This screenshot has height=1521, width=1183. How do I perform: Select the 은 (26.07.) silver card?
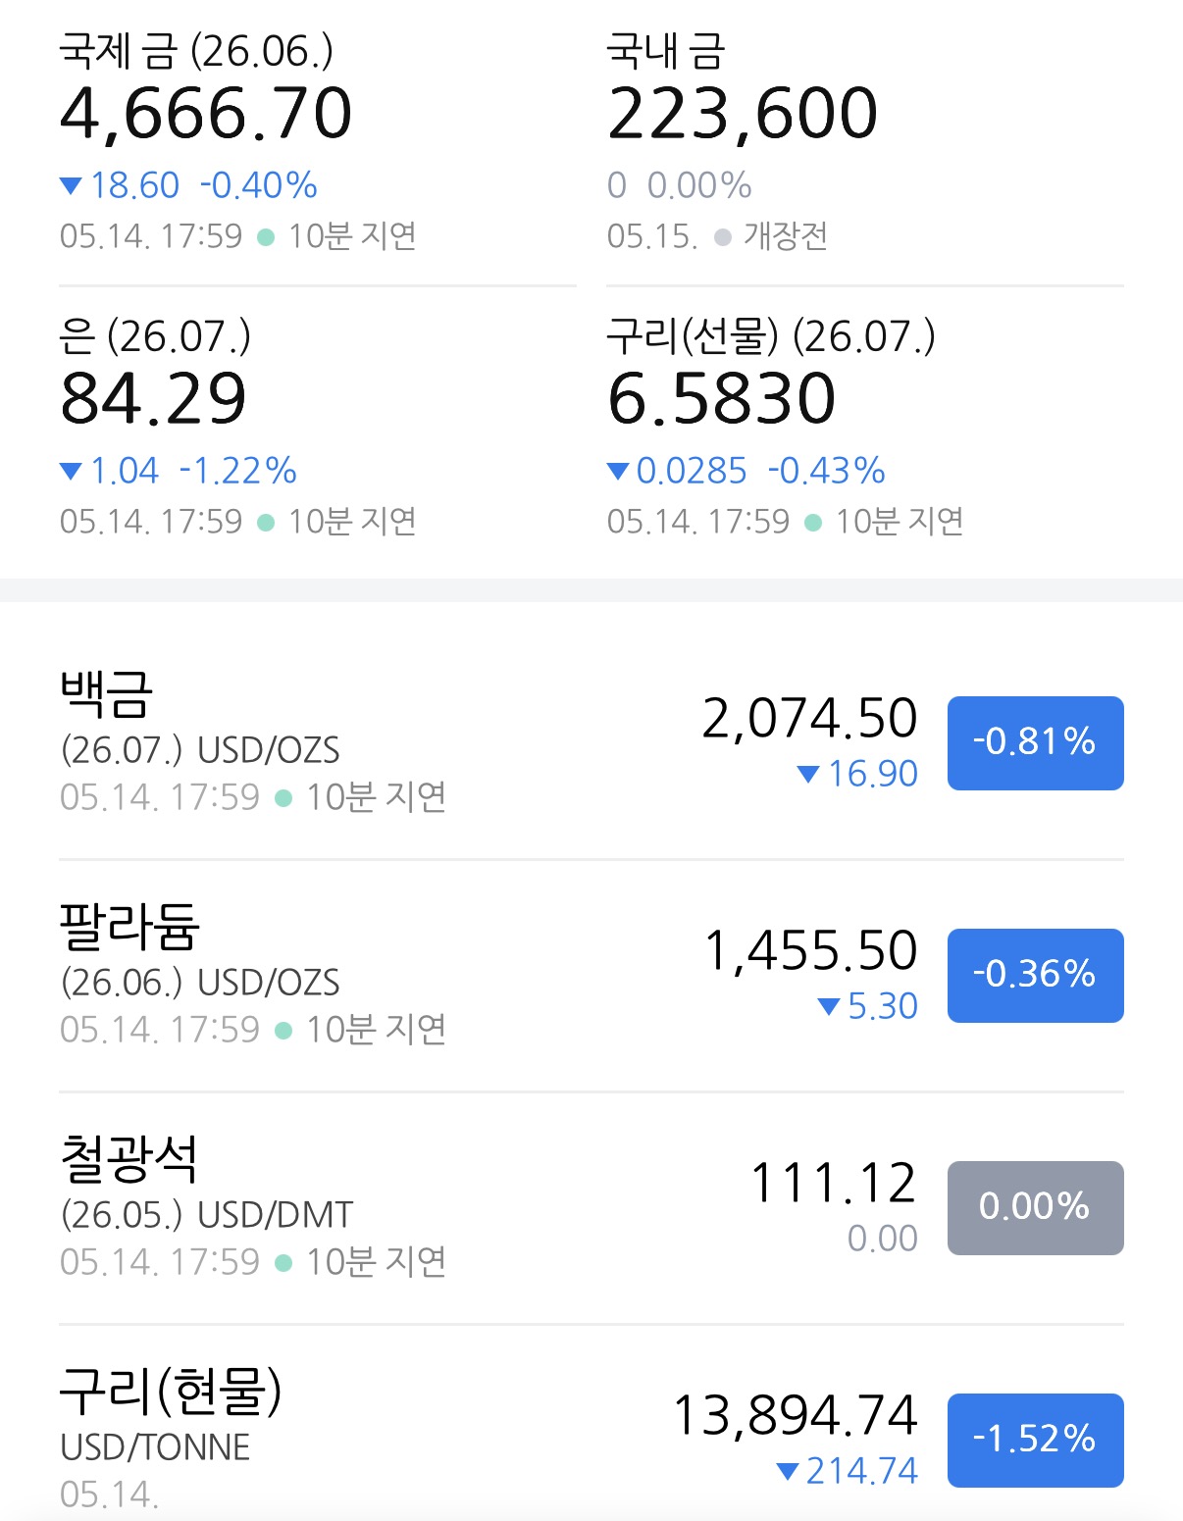click(317, 429)
